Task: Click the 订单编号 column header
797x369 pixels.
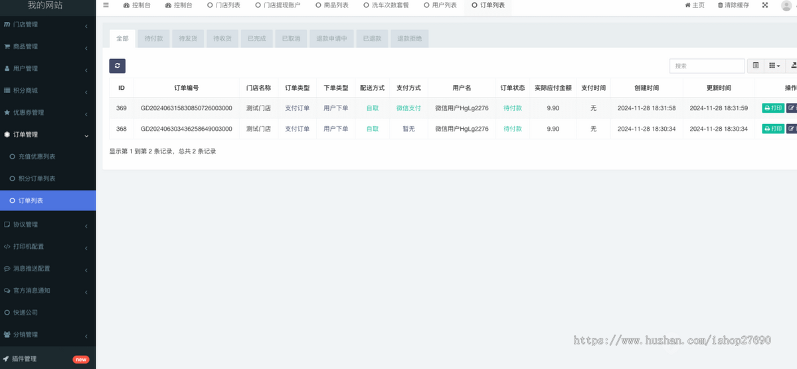Action: click(x=186, y=88)
